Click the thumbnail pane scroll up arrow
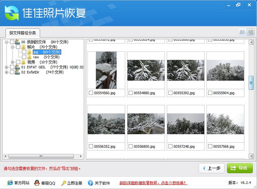The image size is (257, 189). (x=251, y=42)
